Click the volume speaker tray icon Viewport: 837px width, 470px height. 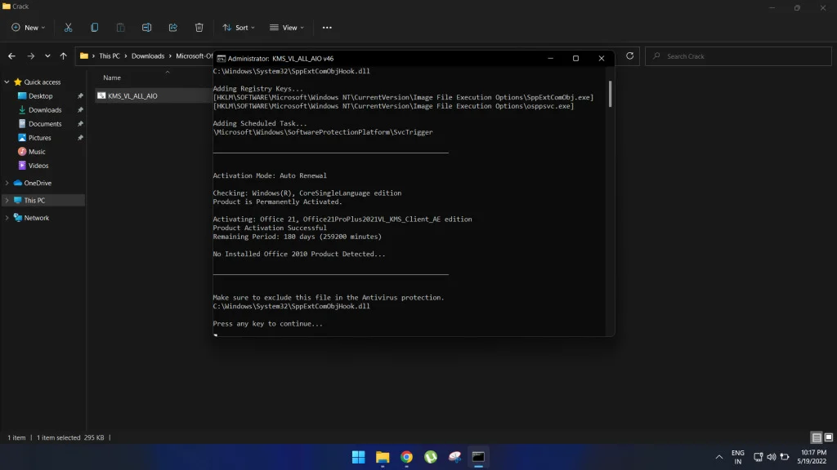click(772, 457)
